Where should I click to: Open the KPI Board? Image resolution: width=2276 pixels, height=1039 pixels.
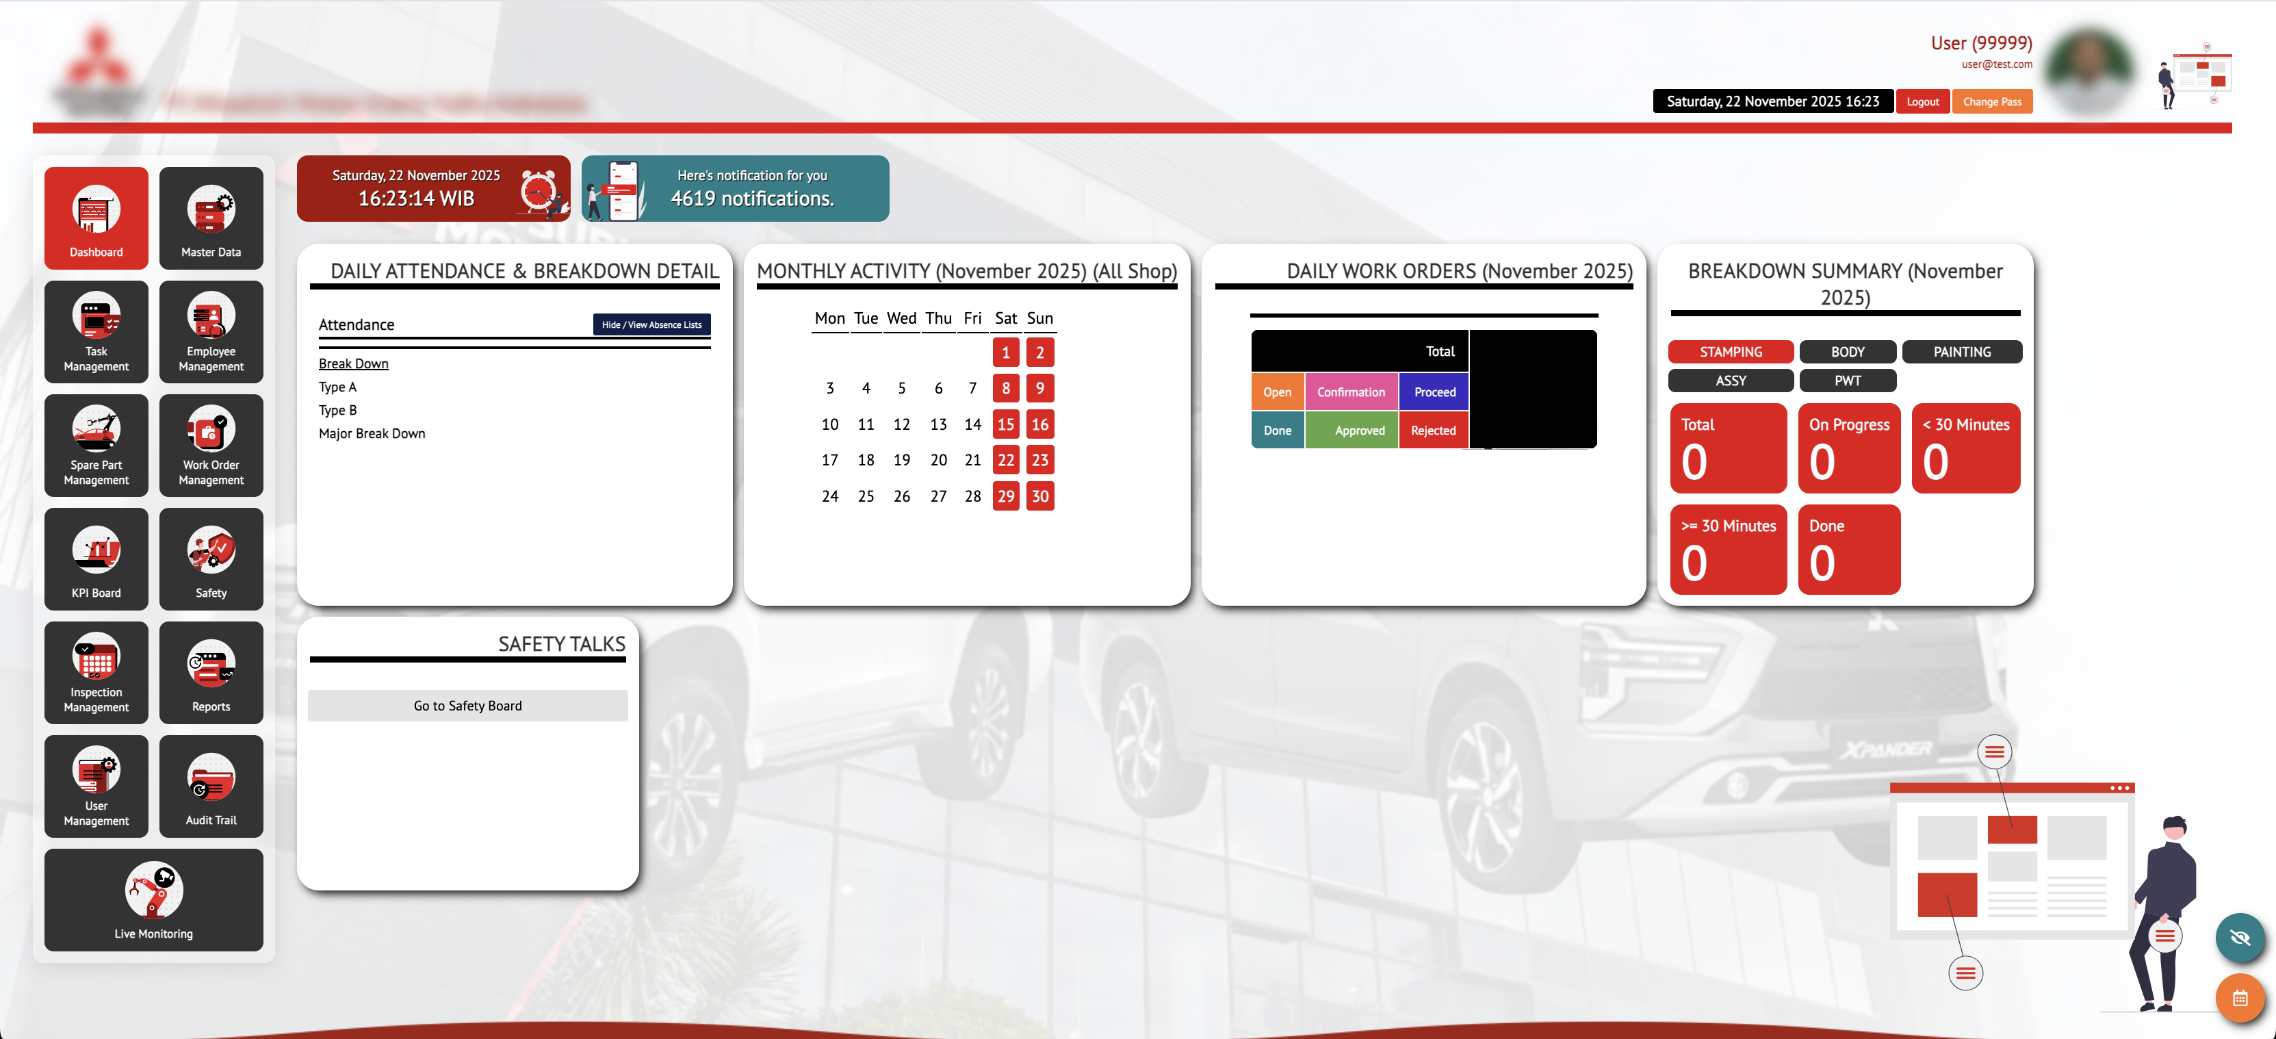[95, 559]
